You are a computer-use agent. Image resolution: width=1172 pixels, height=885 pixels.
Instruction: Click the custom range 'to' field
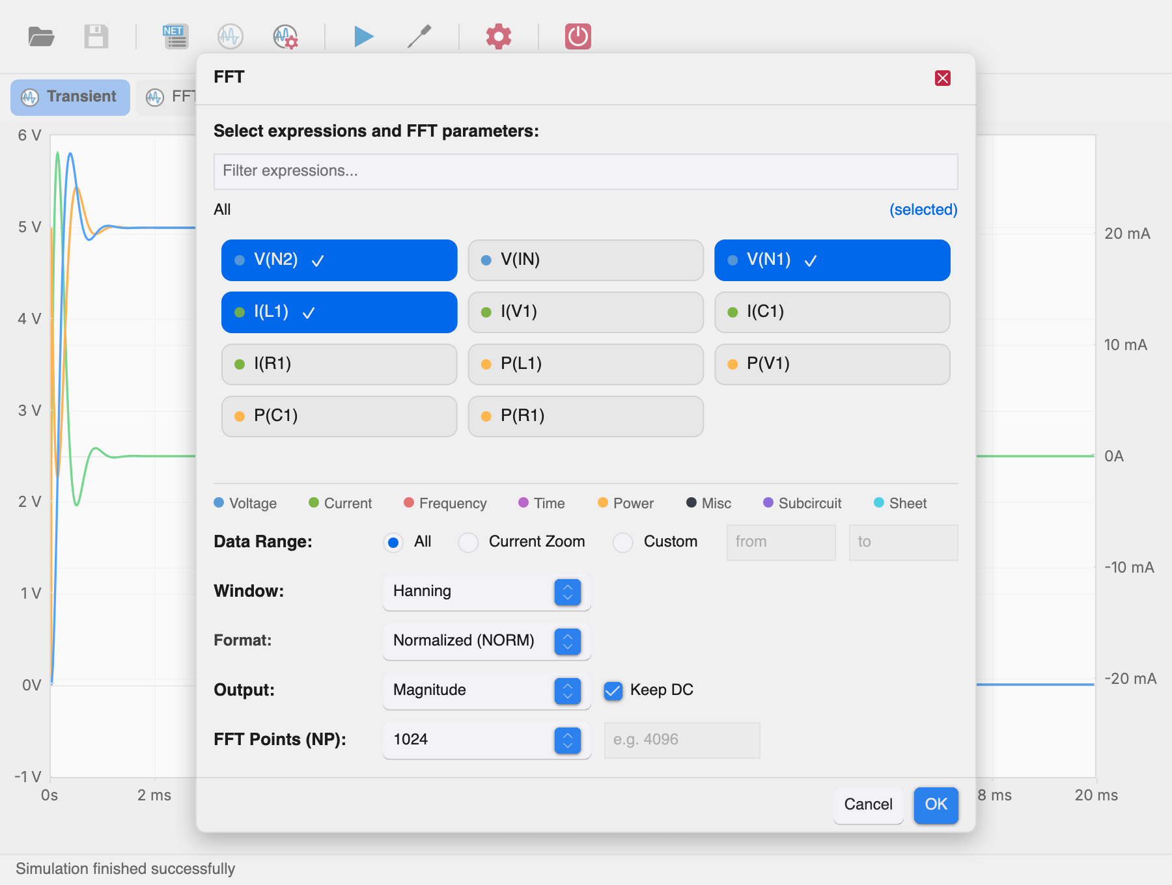pos(904,543)
